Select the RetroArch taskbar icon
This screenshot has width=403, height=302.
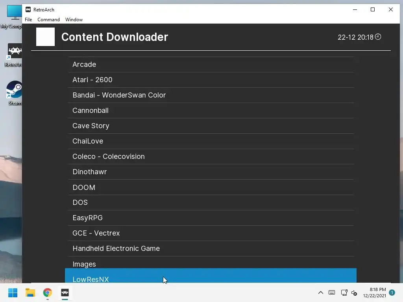65,293
